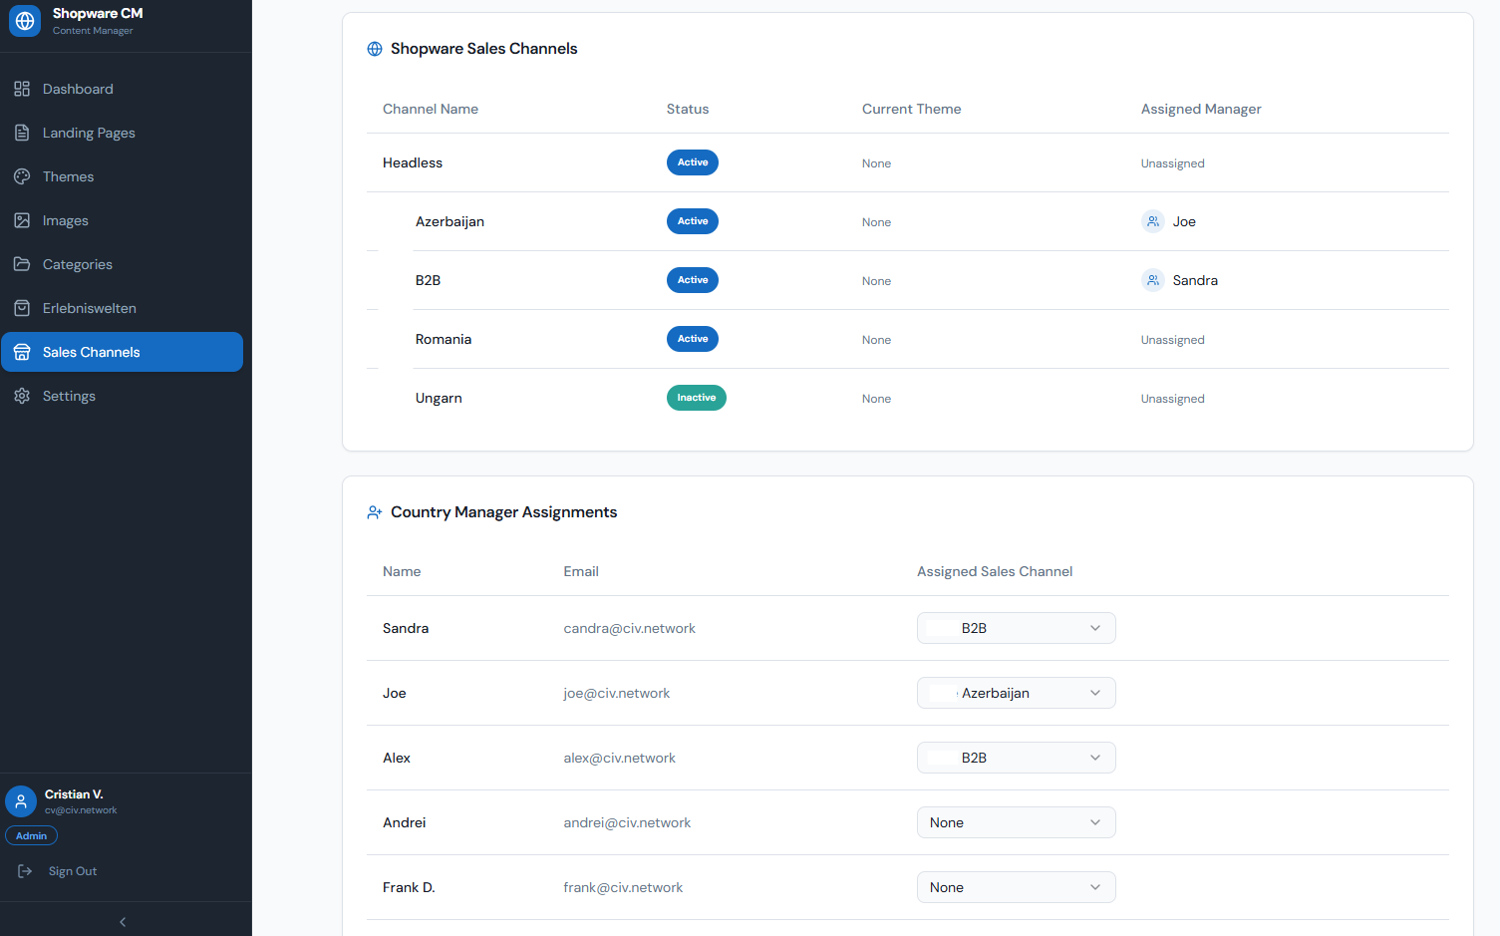Click the Channel Name column header

coord(431,109)
